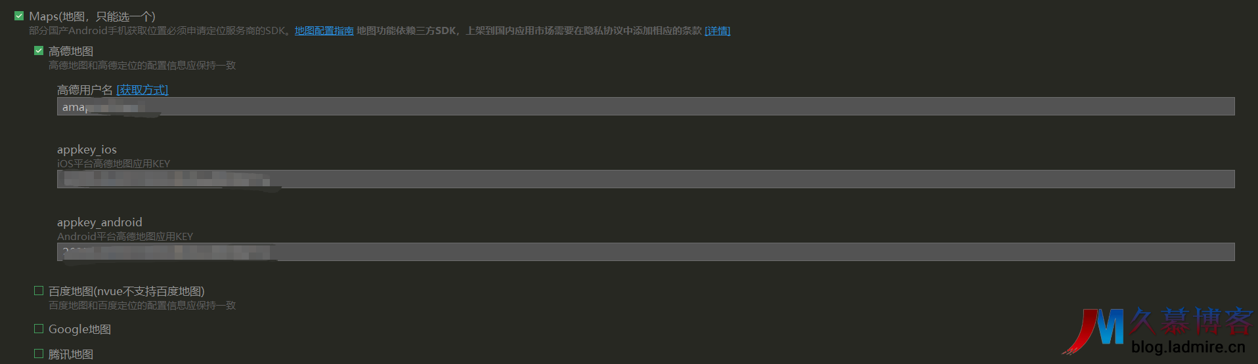Toggle the 高德地图 checkbox
This screenshot has height=364, width=1258.
click(x=39, y=51)
